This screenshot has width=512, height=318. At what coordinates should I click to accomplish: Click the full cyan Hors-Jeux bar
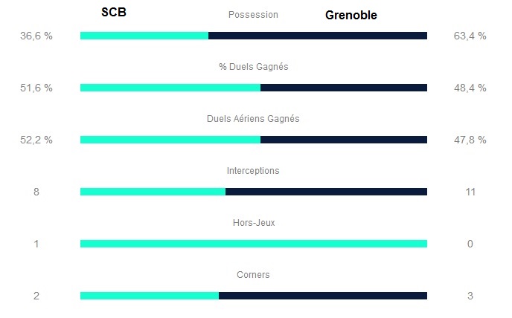(x=253, y=244)
